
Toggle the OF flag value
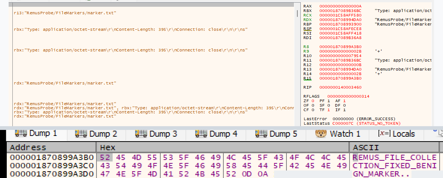pyautogui.click(x=313, y=106)
